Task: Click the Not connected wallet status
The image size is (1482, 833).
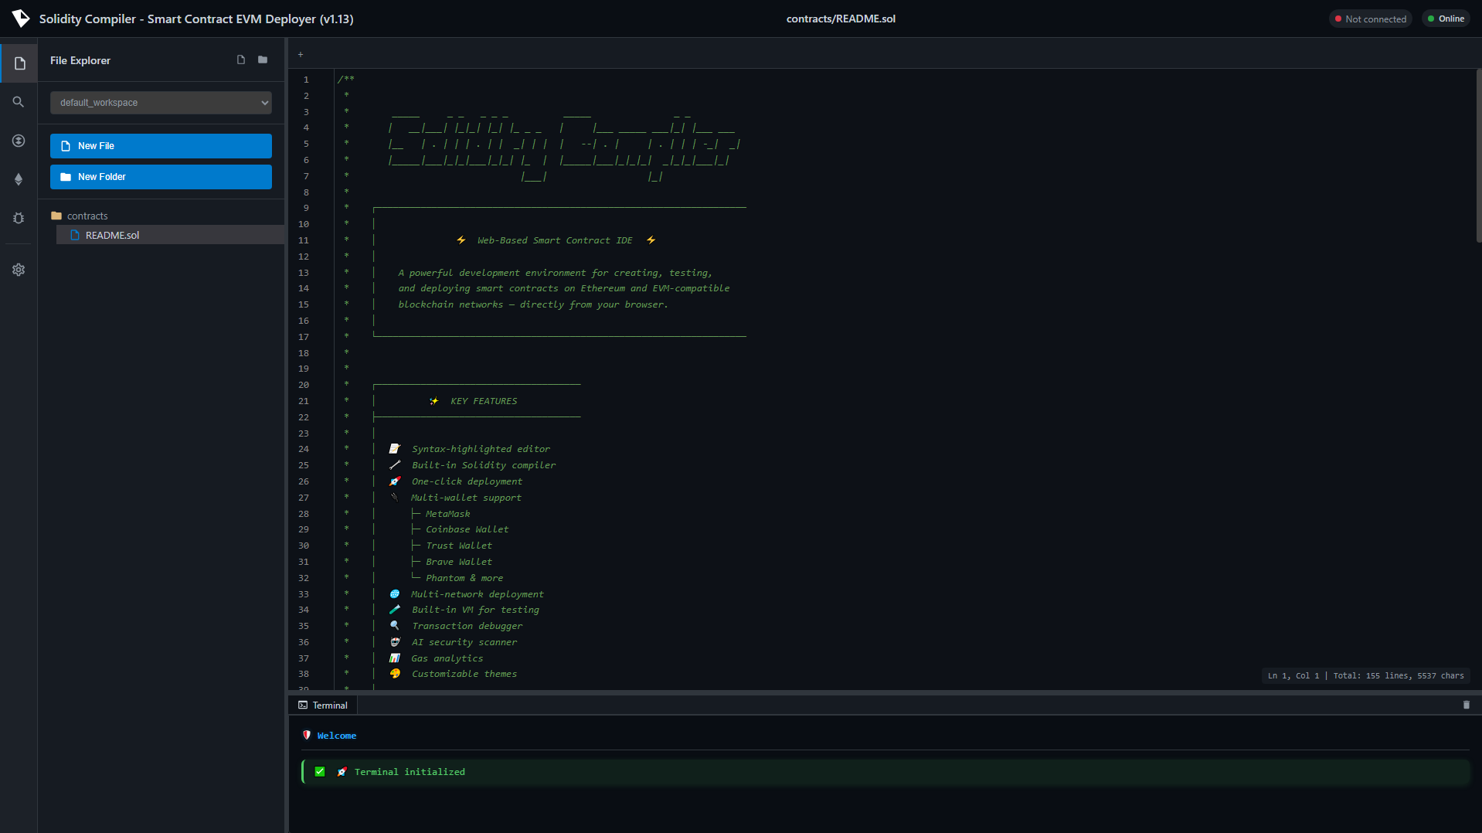Action: [x=1370, y=19]
